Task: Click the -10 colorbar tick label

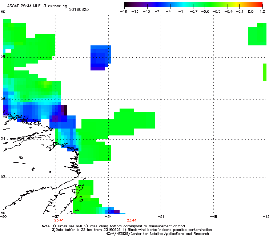Action: (x=146, y=12)
